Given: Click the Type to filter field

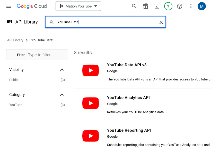Looking at the screenshot, I should click(x=39, y=55).
